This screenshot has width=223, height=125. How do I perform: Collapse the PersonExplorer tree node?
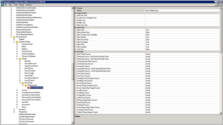point(11,37)
